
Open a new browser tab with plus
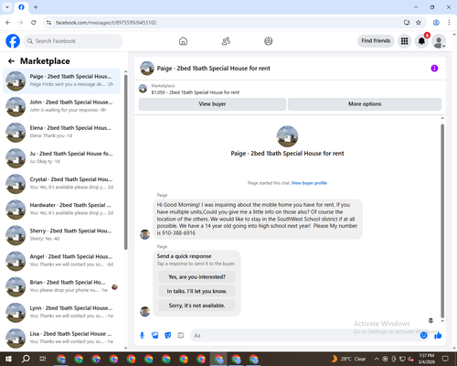(x=36, y=7)
